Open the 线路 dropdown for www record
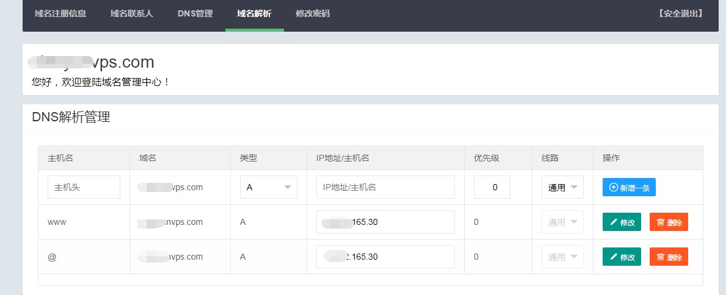Image resolution: width=726 pixels, height=295 pixels. 562,222
